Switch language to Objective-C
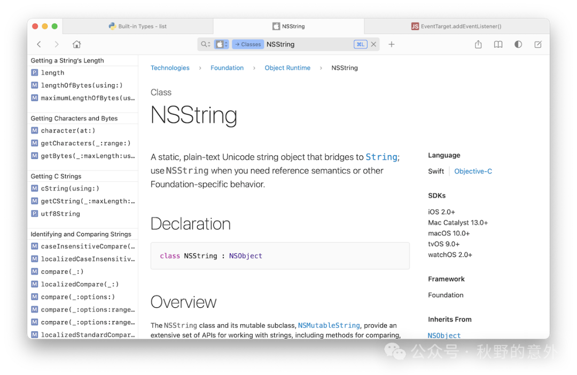Screen dimensions: 577x375 click(x=473, y=171)
